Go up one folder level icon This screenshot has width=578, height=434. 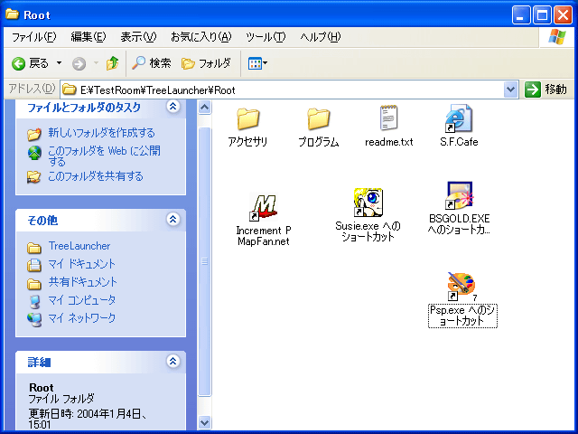112,63
